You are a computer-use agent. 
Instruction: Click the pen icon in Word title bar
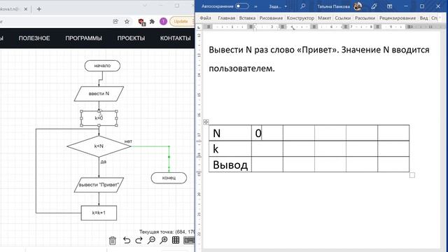[x=374, y=6]
